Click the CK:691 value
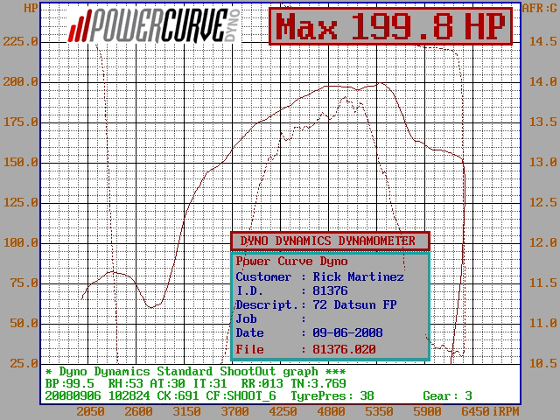Viewport: 560px width, 420px height. 178,395
